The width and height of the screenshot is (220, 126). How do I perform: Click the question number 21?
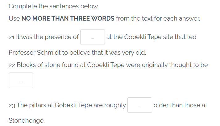(x=12, y=37)
